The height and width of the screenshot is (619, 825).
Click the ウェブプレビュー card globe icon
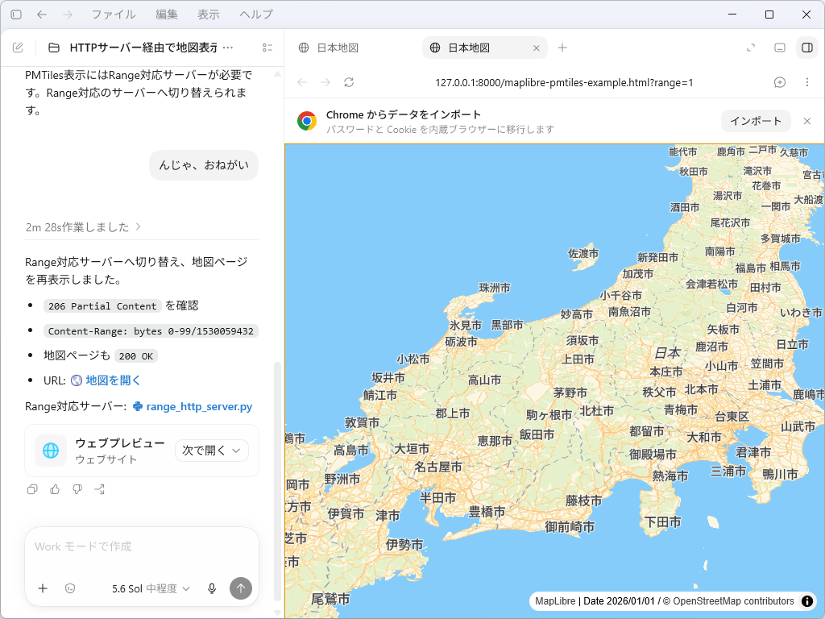(x=51, y=451)
